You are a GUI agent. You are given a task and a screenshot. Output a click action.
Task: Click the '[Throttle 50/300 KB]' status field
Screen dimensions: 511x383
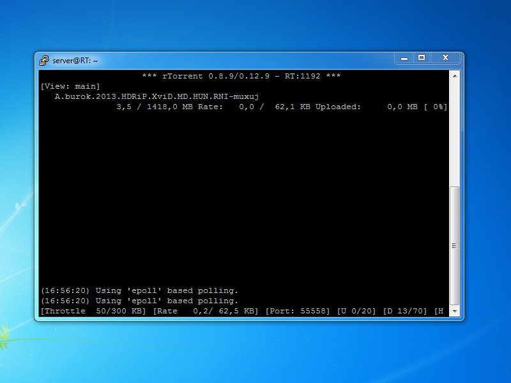click(x=93, y=311)
